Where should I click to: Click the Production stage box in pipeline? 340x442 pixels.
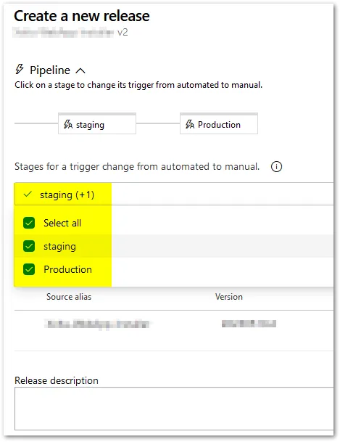click(x=219, y=123)
